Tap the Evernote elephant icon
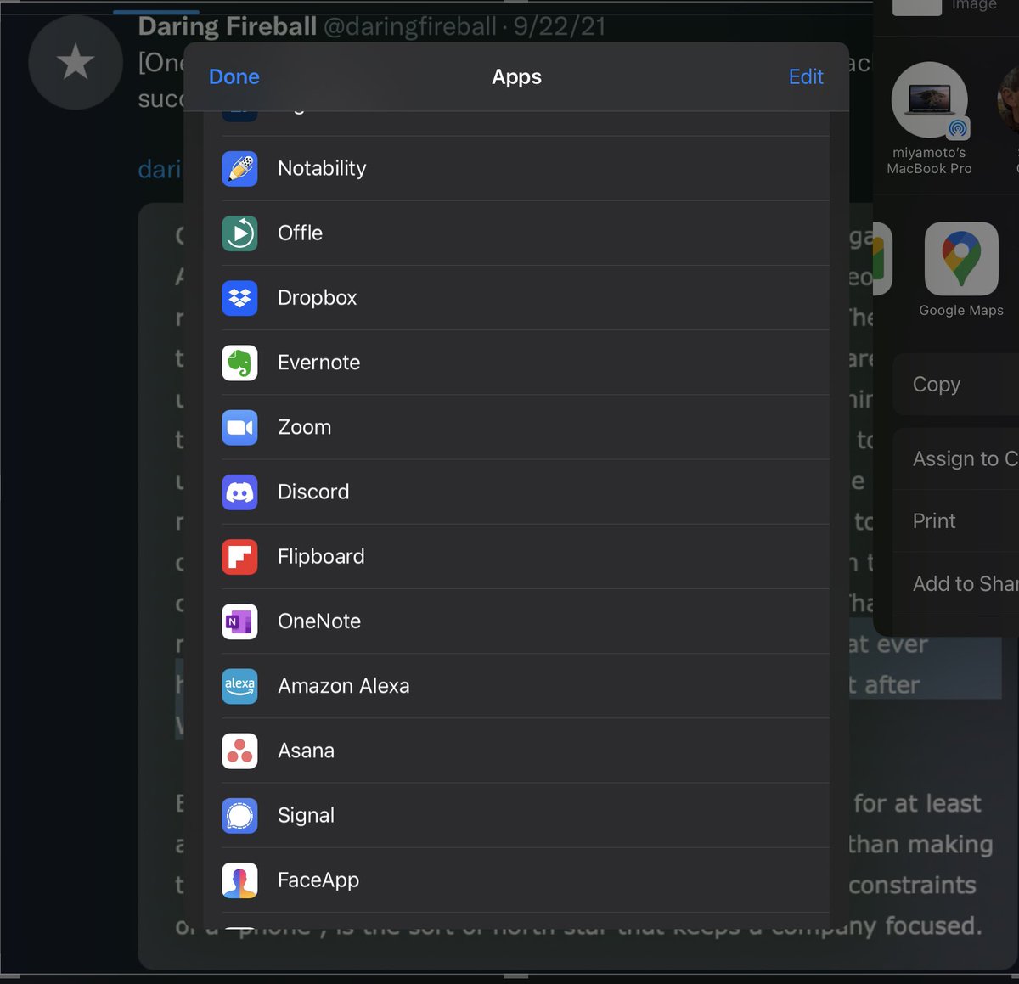The image size is (1019, 984). tap(239, 363)
